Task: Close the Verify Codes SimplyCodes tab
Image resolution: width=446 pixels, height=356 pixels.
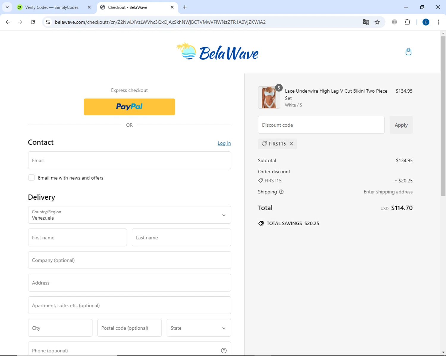Action: [89, 7]
